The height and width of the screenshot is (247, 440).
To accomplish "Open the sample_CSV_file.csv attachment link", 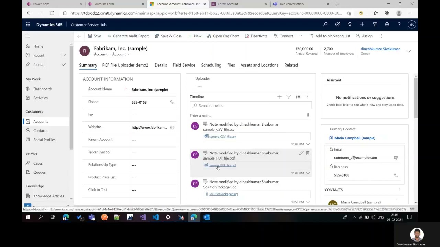I will [x=222, y=137].
